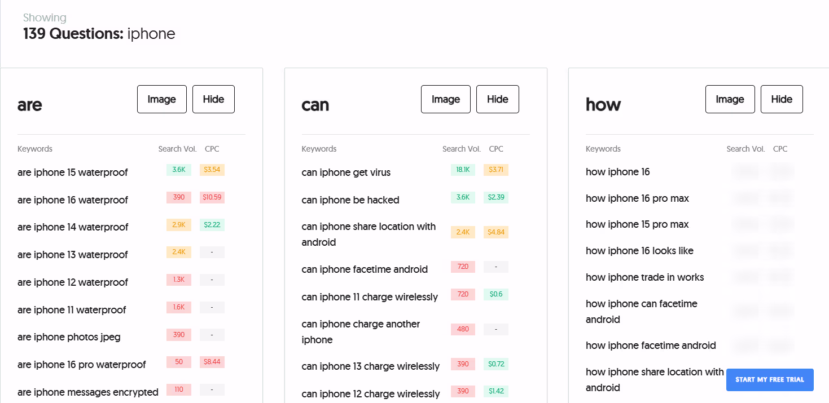Click 1.3K volume for 'are iphone 12 waterproof'

click(179, 280)
